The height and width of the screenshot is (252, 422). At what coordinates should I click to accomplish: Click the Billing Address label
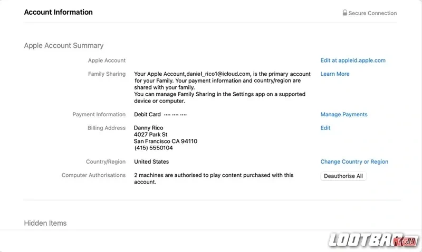coord(107,128)
